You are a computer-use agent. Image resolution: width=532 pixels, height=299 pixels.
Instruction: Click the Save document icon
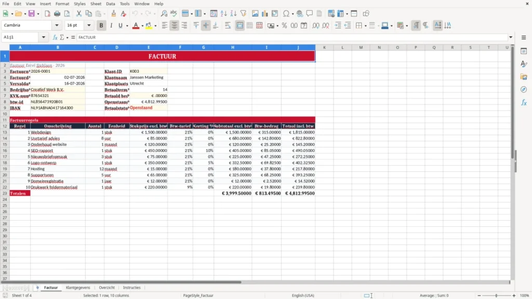tap(32, 13)
